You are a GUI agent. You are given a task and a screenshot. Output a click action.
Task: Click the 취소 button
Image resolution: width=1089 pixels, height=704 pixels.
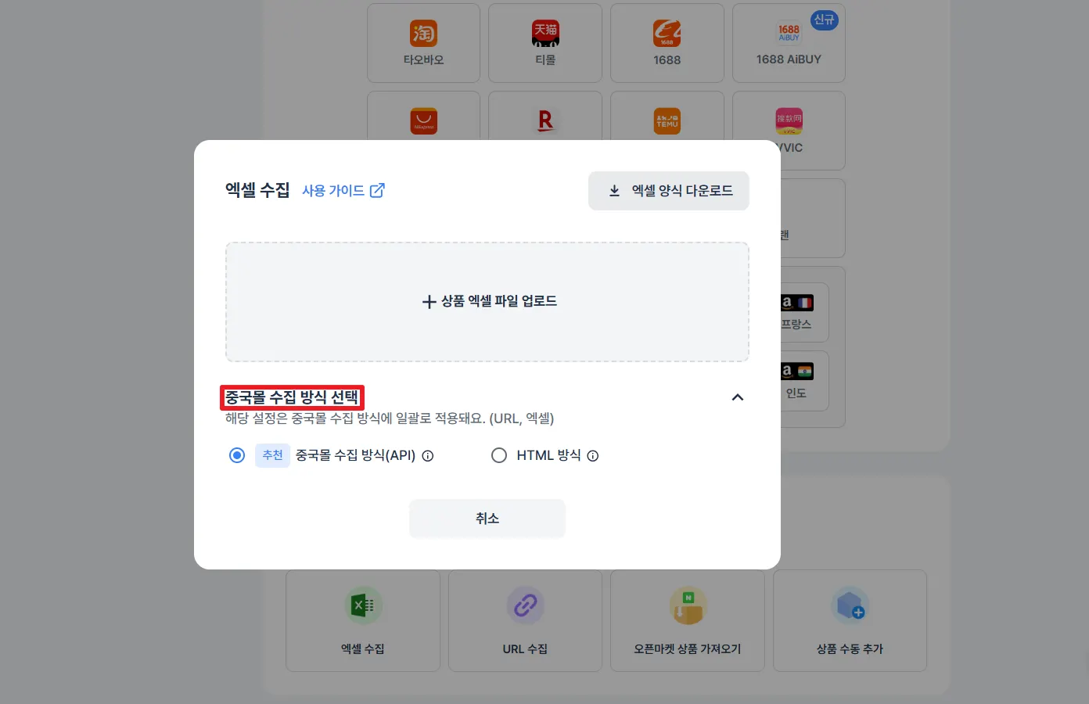[487, 519]
